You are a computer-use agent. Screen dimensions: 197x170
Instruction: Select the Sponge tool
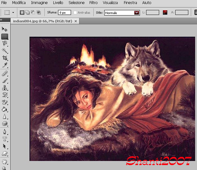[x=5, y=124]
